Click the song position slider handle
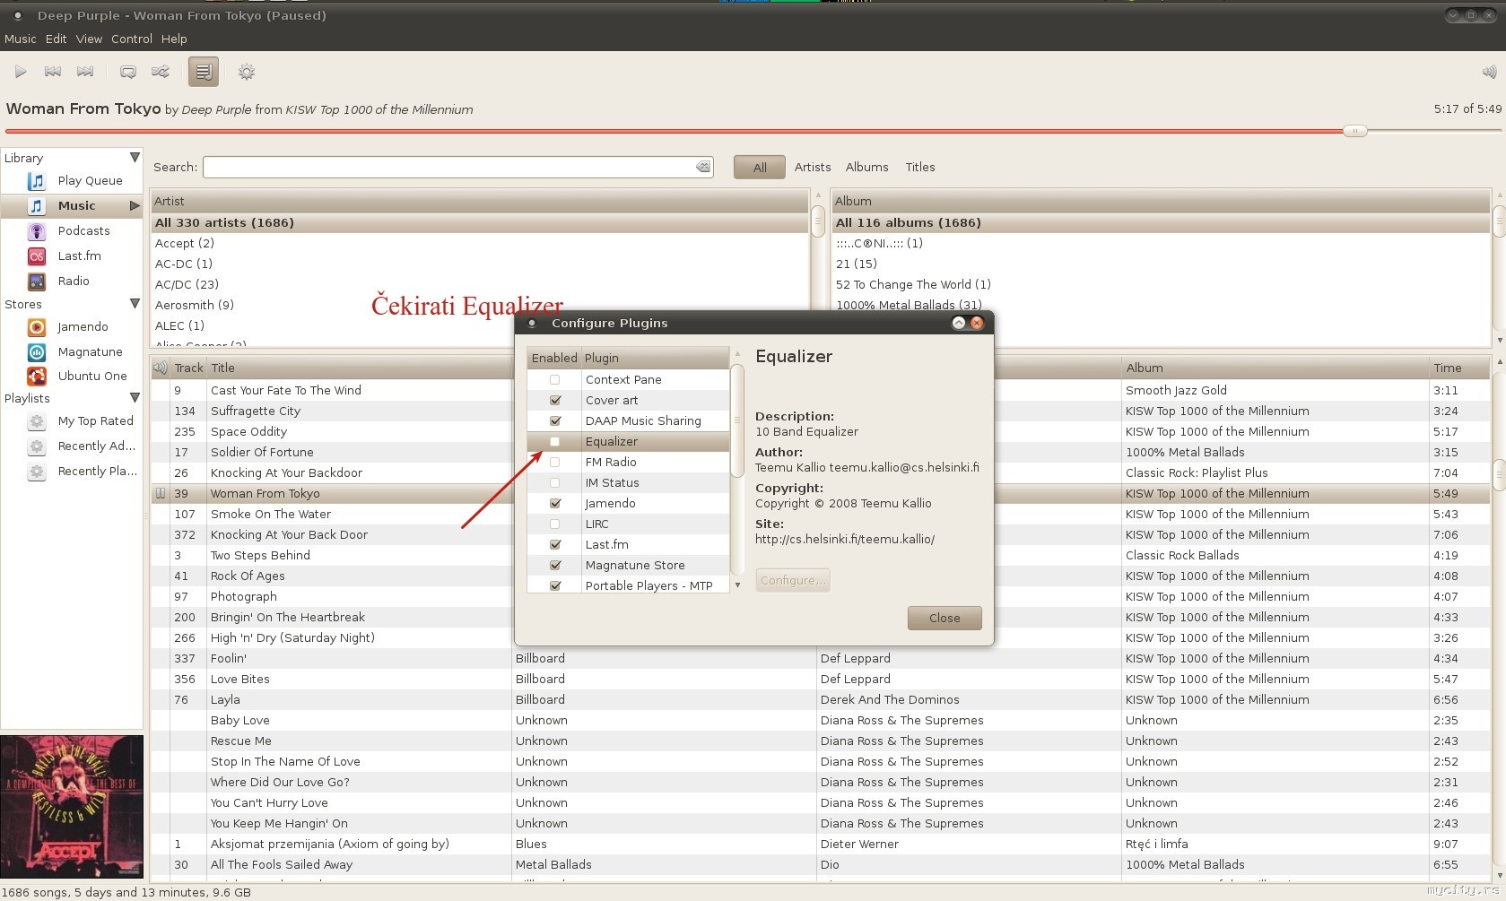 [x=1354, y=131]
